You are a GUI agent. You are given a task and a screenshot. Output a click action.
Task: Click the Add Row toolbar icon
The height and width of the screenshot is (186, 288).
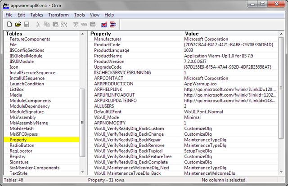(84, 24)
